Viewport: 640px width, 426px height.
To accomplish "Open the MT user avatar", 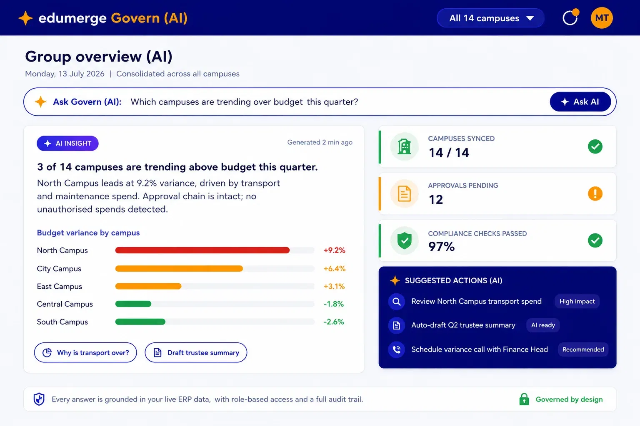I will (602, 18).
